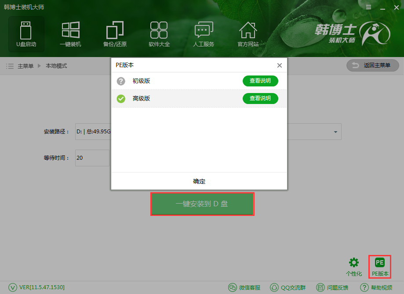This screenshot has height=294, width=404.
Task: Select the U盘启动 tool icon
Action: click(x=26, y=34)
